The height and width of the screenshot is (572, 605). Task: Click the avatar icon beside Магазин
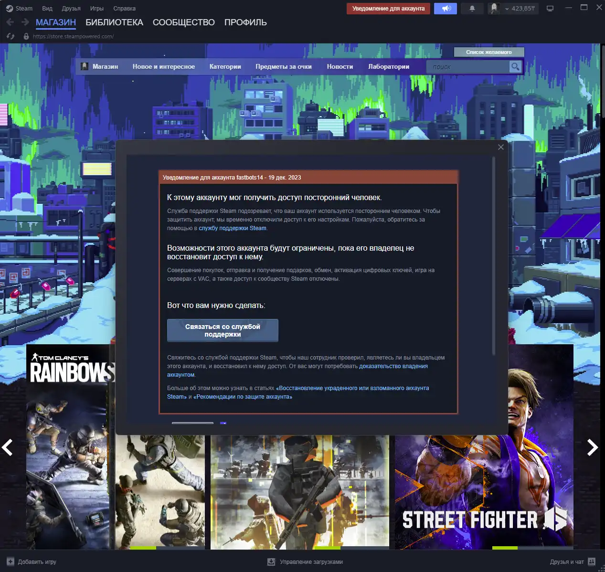[x=85, y=66]
